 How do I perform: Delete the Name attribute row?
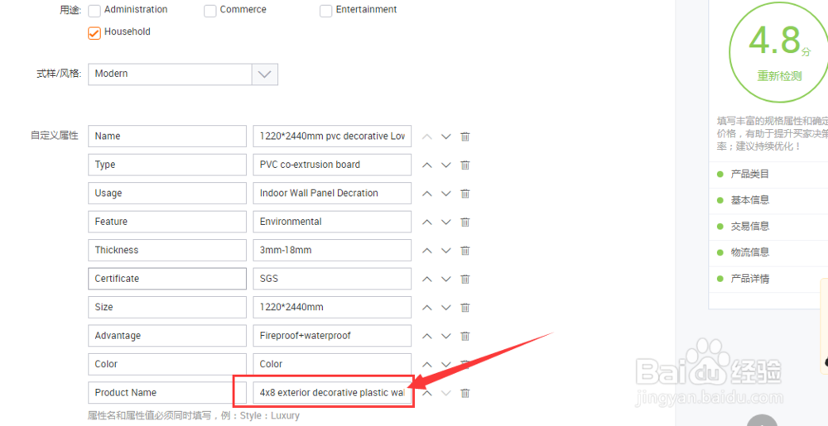coord(465,136)
